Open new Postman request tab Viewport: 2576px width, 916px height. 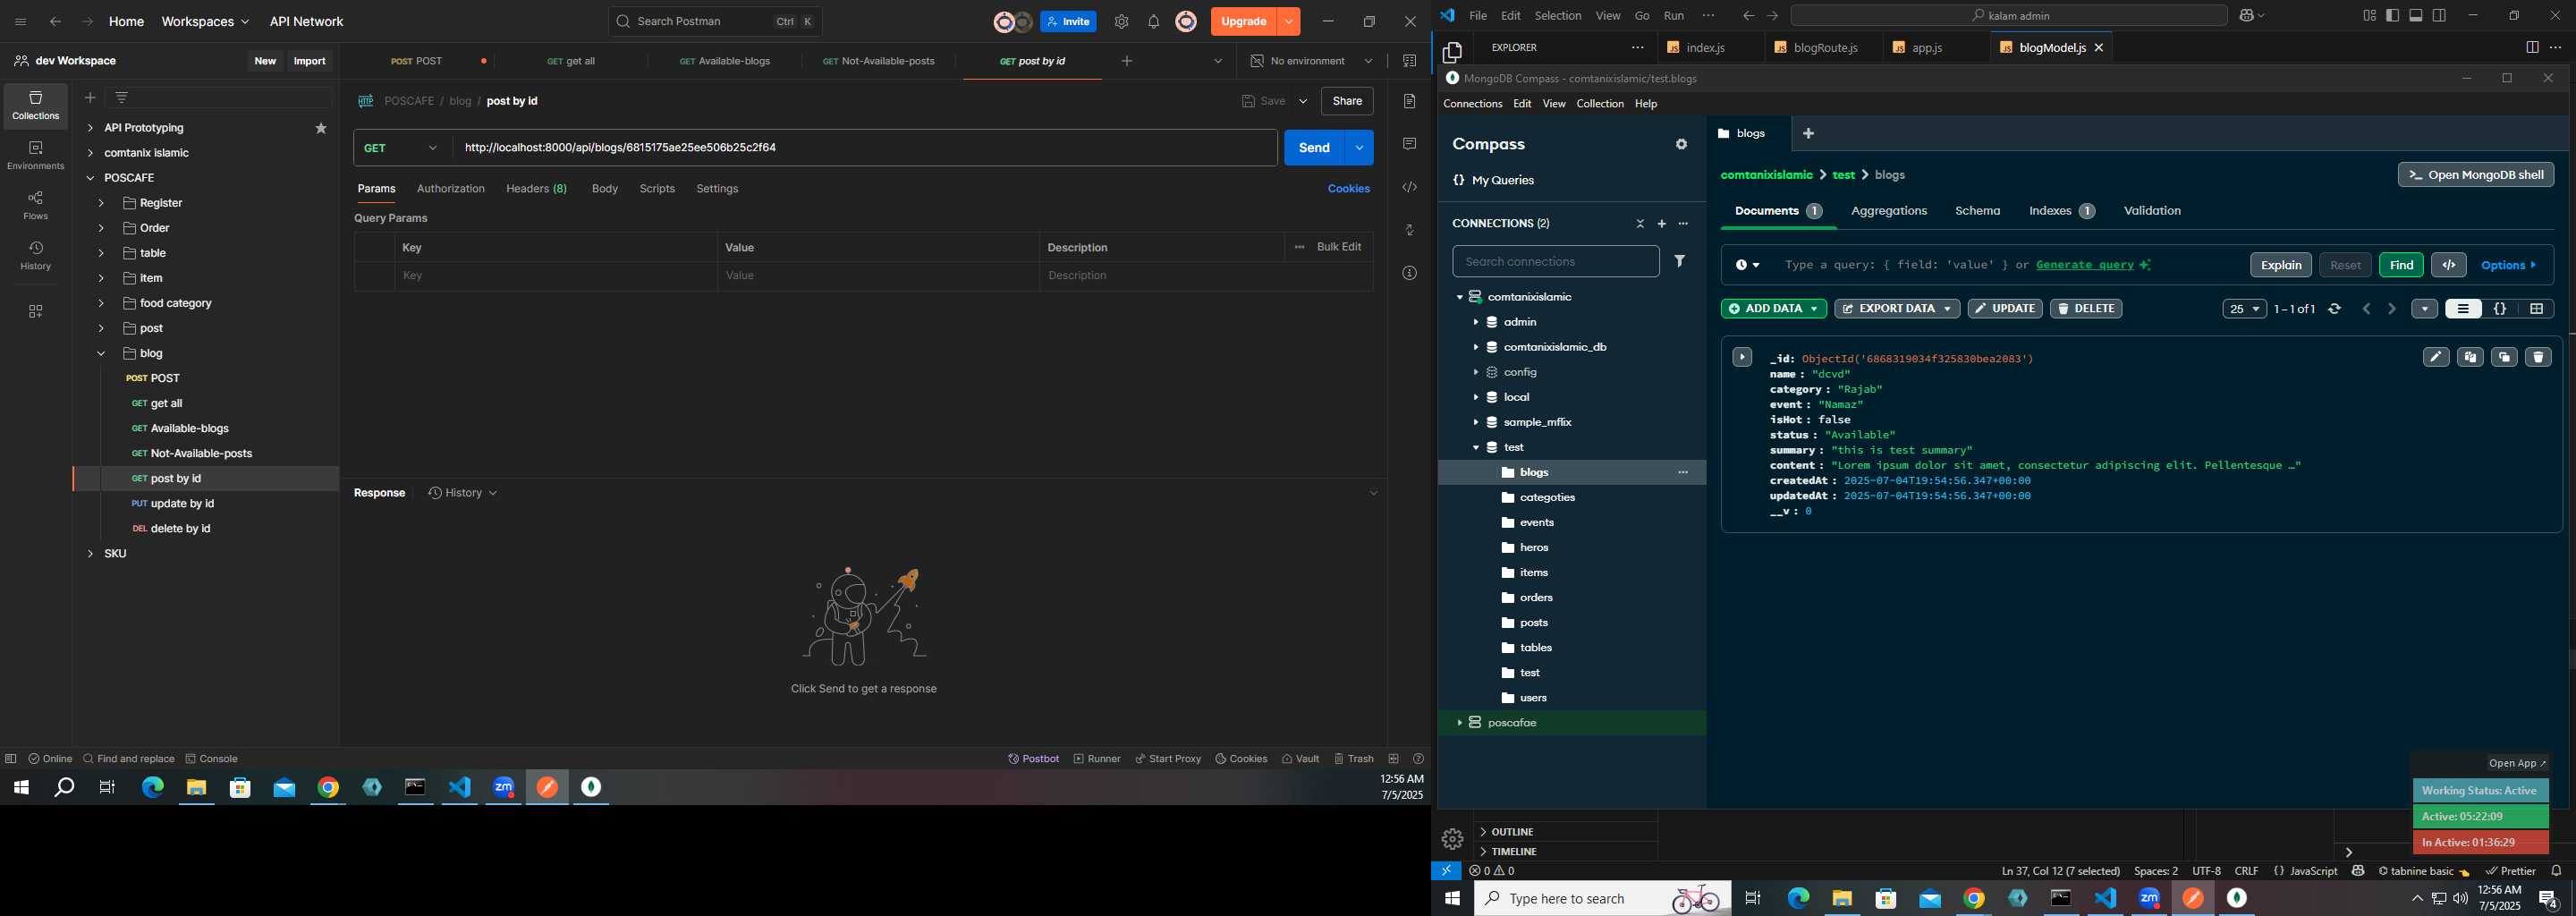(1127, 61)
